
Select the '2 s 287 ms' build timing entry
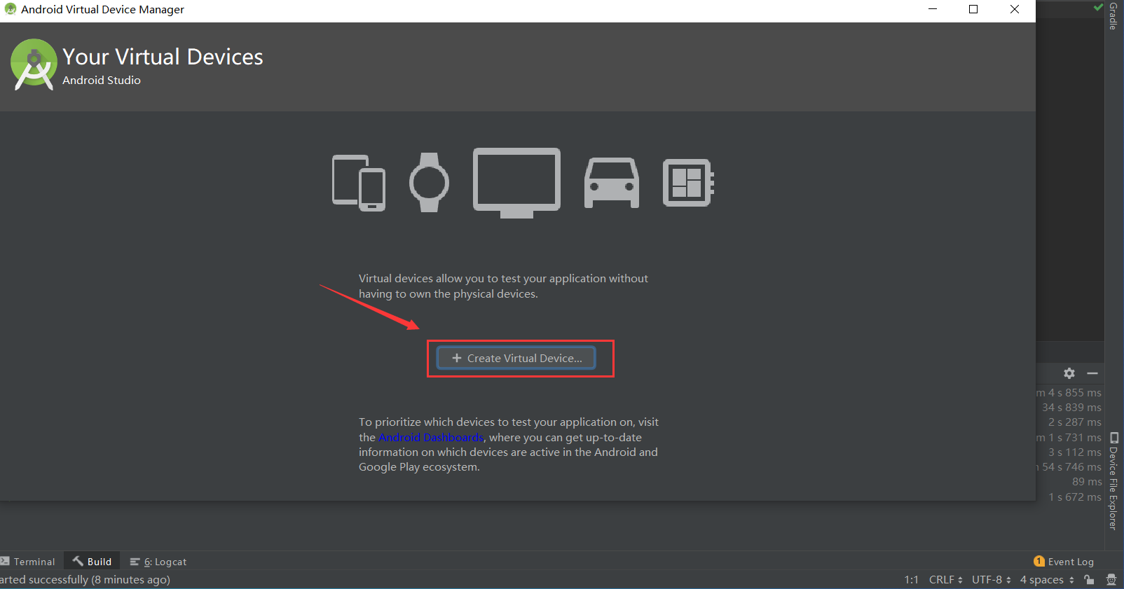1075,422
